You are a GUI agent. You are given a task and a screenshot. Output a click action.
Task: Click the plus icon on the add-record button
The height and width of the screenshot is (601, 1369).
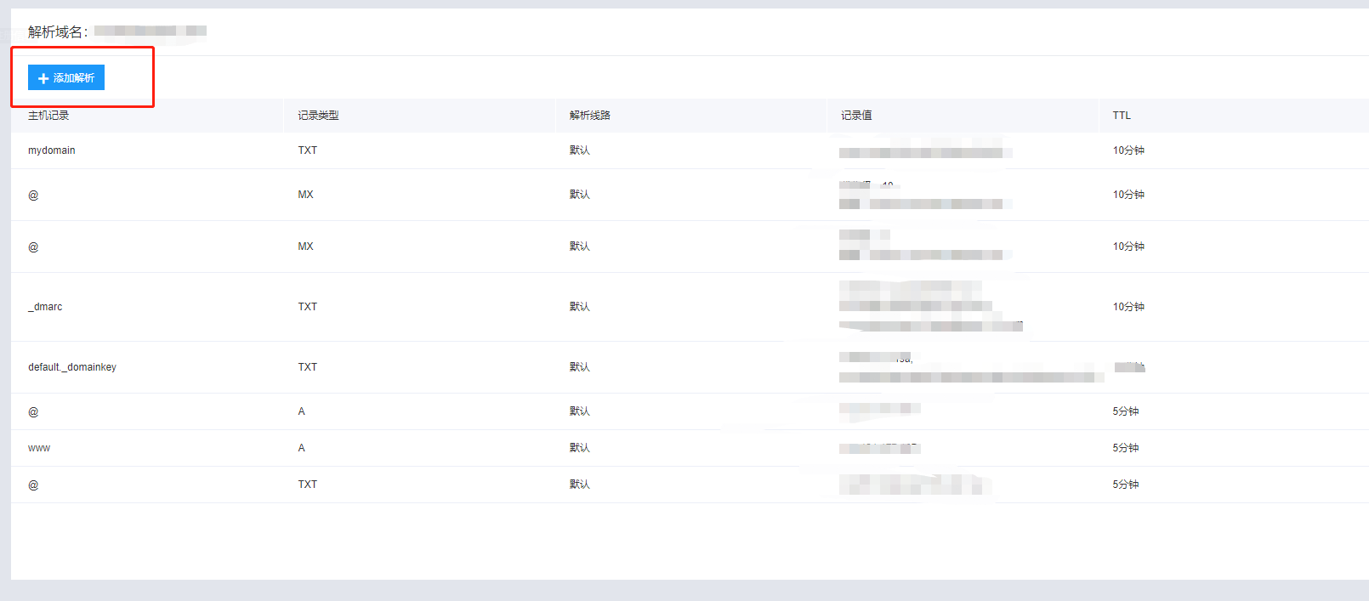click(43, 78)
